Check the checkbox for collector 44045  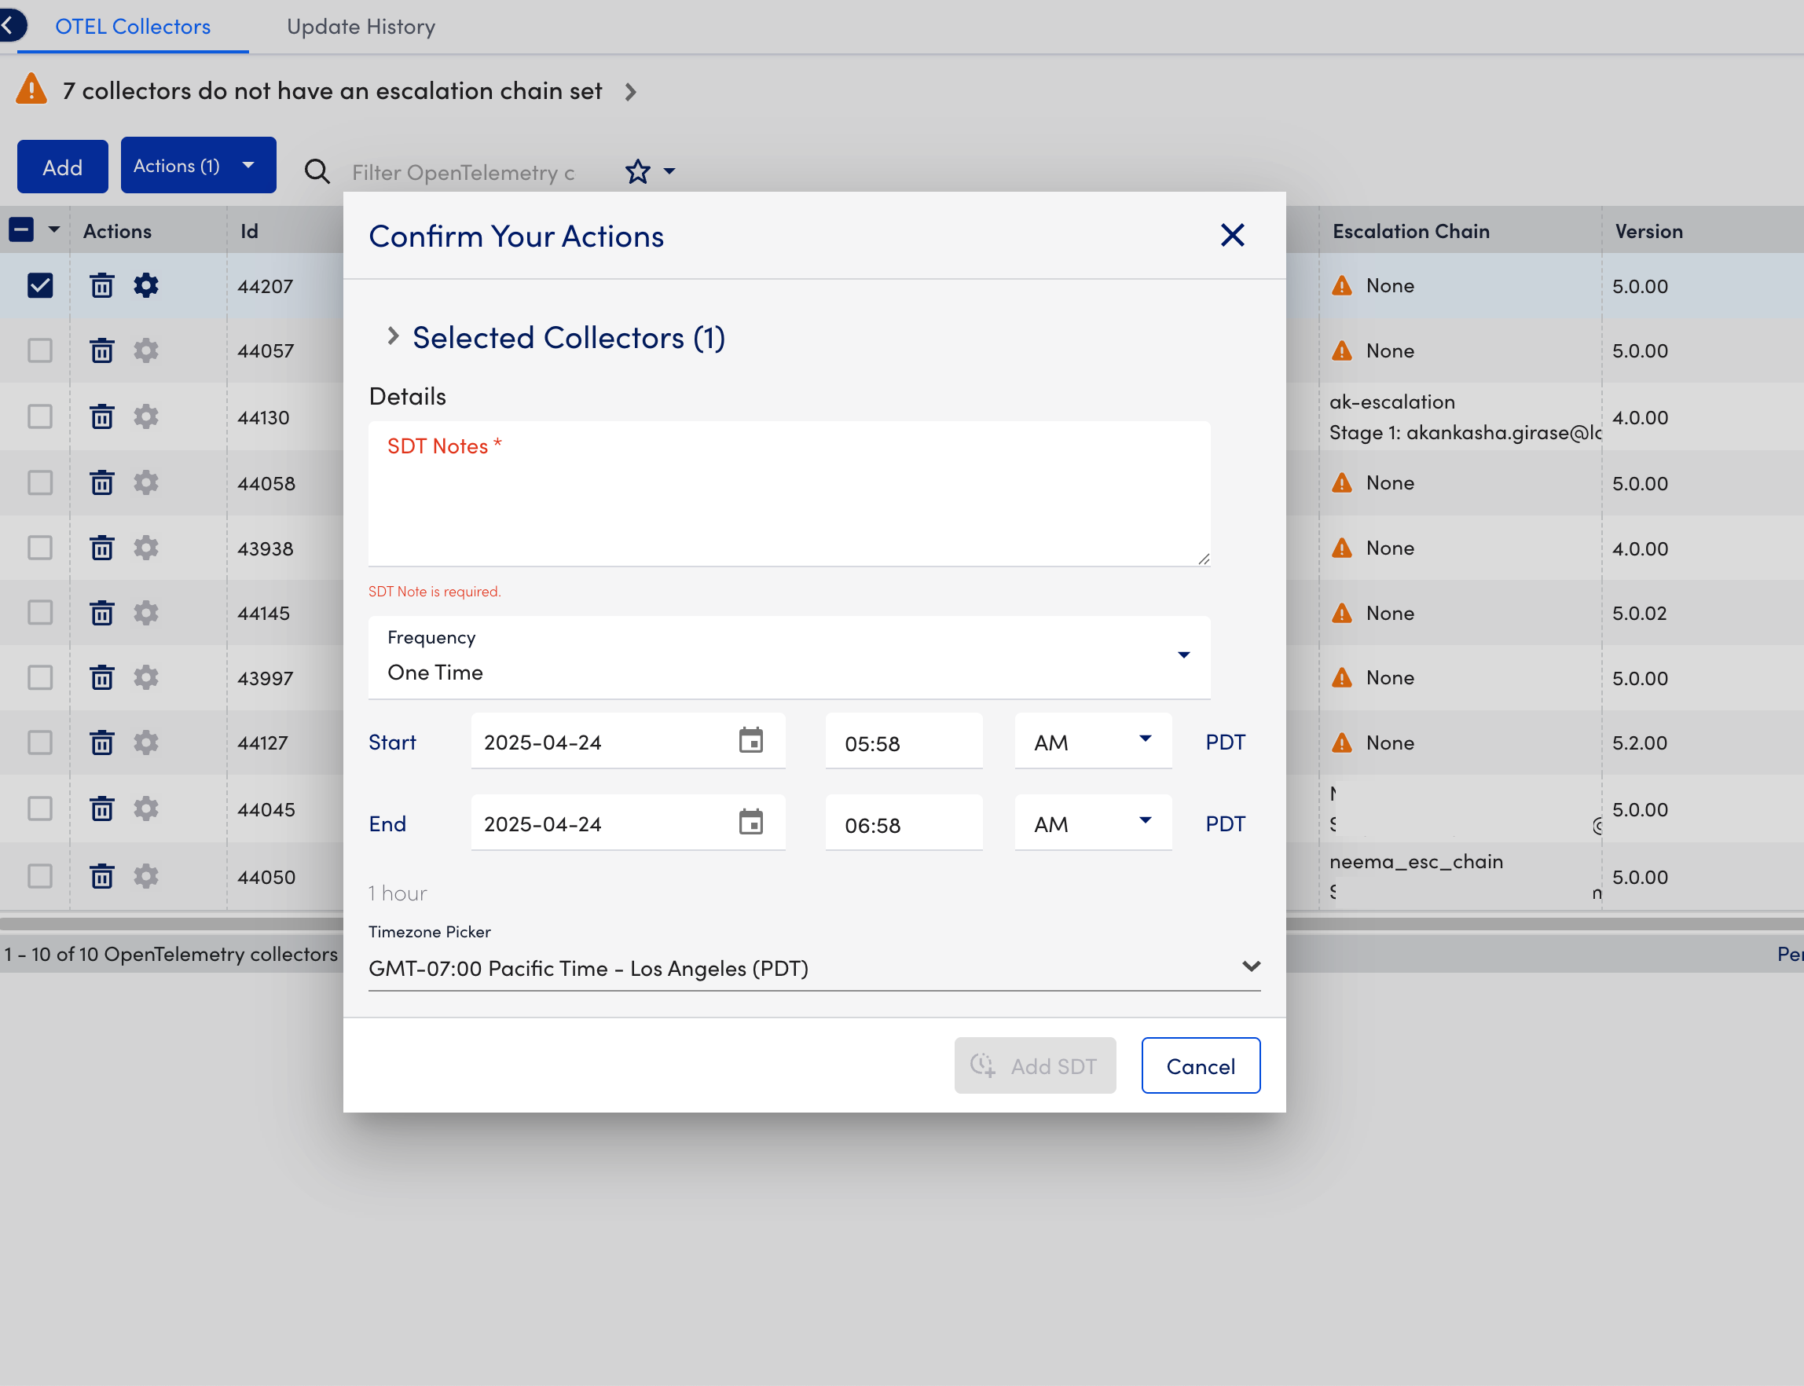pyautogui.click(x=39, y=808)
